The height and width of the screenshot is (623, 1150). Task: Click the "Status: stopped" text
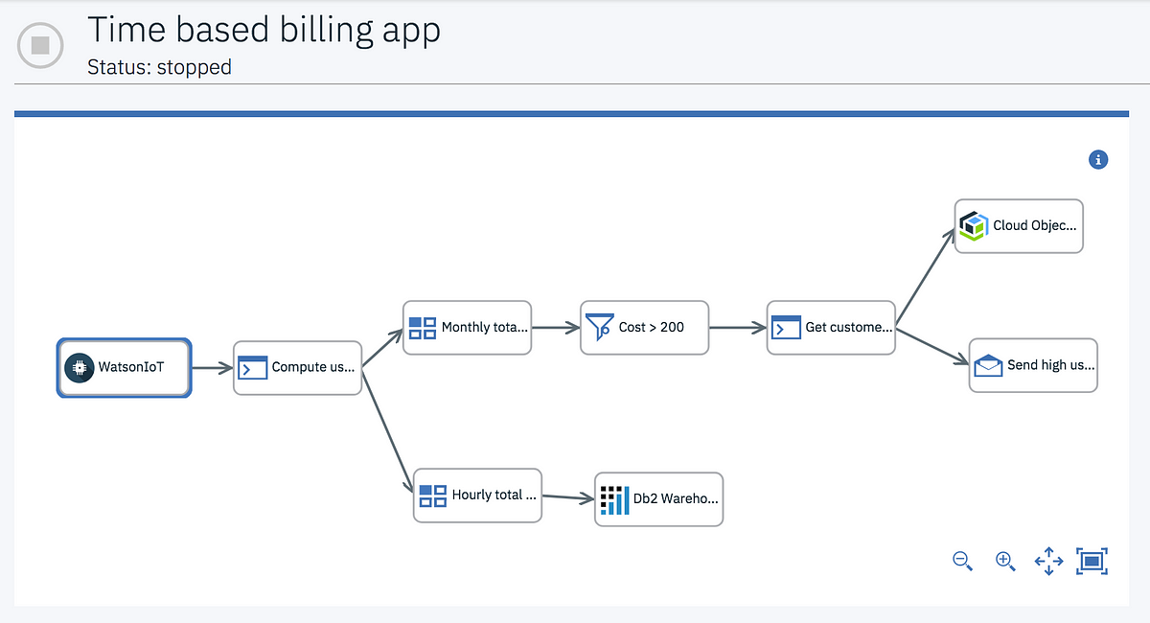pos(159,67)
